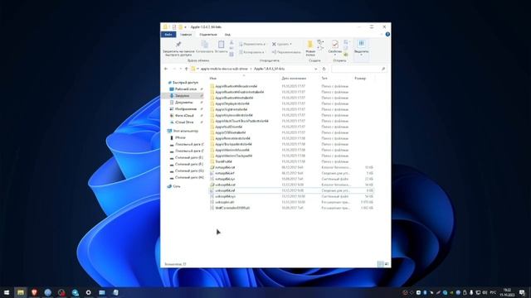Open the Файл tab
531x298 pixels.
point(168,35)
